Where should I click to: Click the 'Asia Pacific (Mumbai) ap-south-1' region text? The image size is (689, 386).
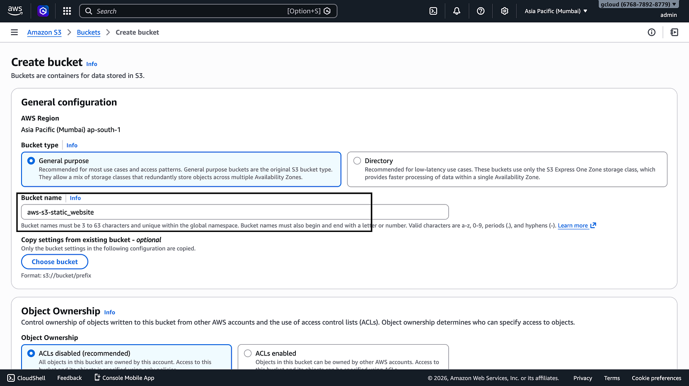pos(71,130)
